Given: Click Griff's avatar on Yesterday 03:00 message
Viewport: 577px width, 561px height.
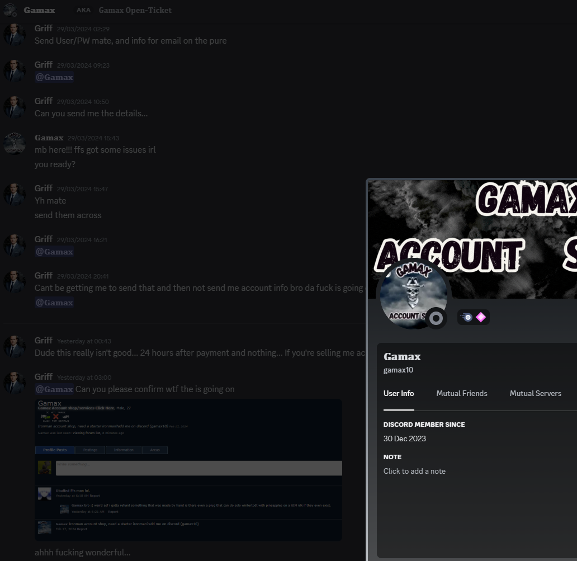Looking at the screenshot, I should coord(15,383).
